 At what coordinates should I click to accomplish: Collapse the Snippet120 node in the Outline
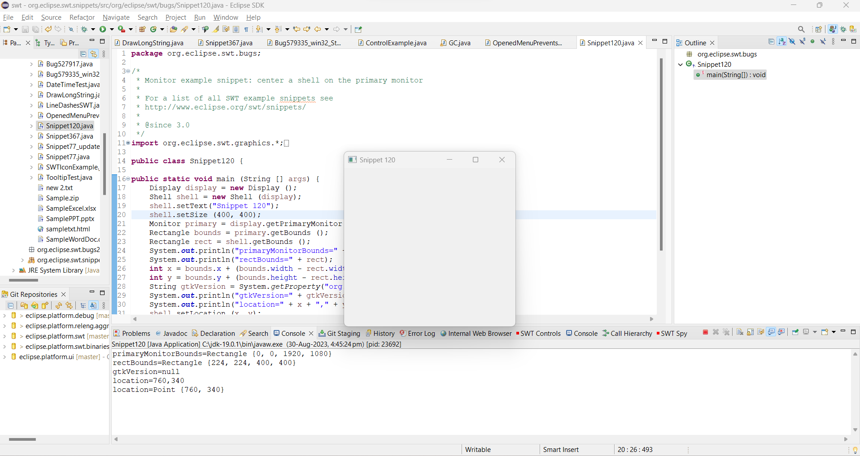[x=681, y=64]
